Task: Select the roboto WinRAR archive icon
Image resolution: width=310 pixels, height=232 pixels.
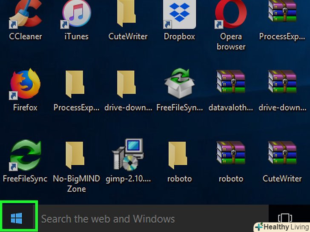Action: coord(231,152)
